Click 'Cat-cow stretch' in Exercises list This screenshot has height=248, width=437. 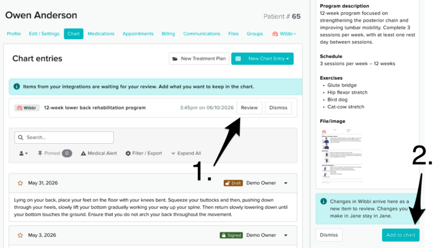[x=345, y=107]
